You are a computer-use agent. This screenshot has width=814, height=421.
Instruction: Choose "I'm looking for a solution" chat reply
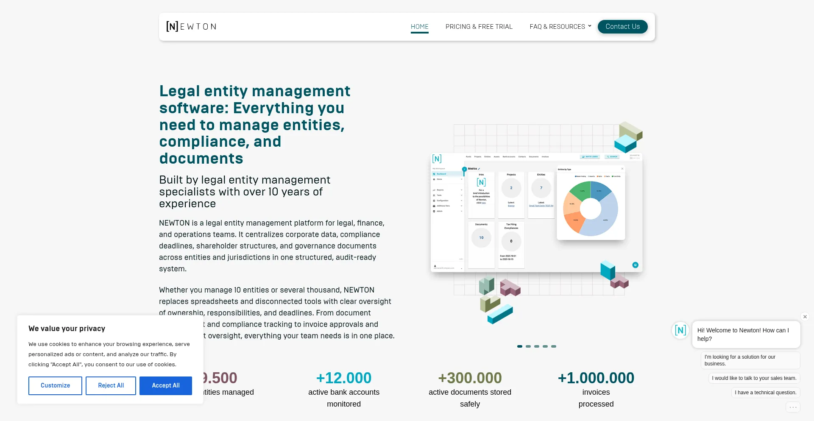click(750, 360)
